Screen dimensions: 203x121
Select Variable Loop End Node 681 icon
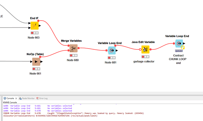click(x=112, y=51)
